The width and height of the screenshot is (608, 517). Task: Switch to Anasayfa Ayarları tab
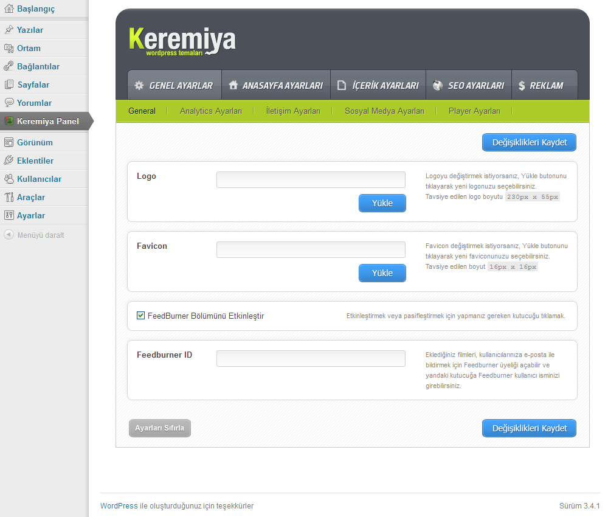pyautogui.click(x=276, y=85)
